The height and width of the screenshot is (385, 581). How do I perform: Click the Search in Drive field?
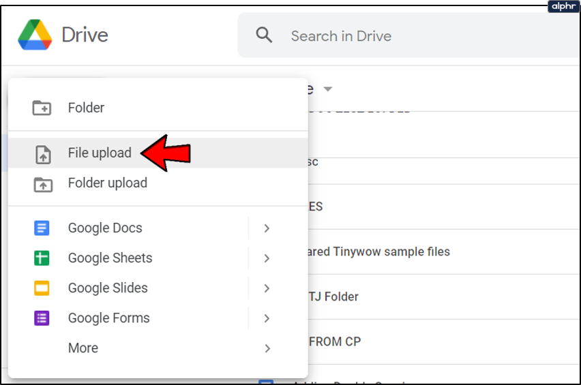coord(409,35)
